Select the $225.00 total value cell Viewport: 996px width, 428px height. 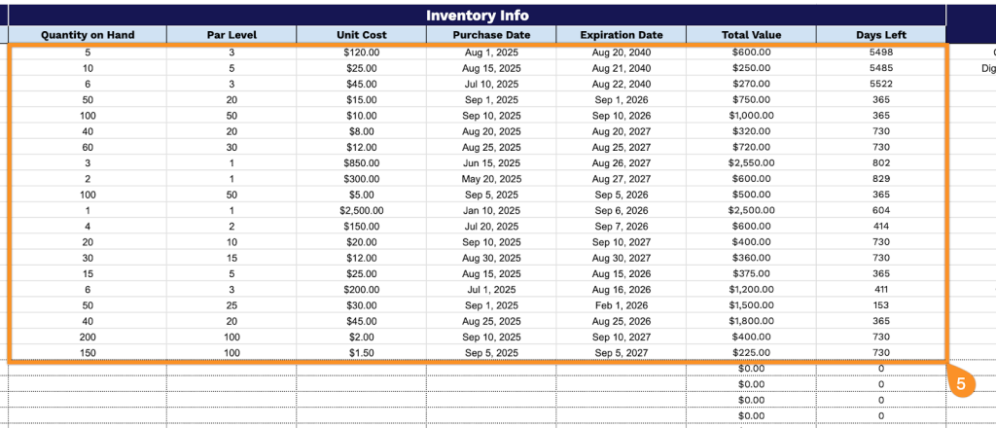pos(751,352)
